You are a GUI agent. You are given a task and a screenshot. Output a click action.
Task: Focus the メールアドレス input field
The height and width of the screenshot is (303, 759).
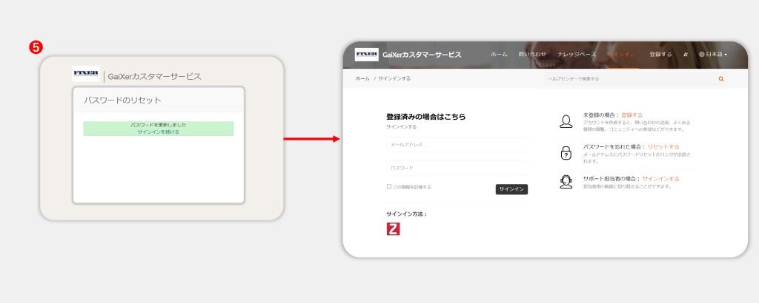pyautogui.click(x=457, y=144)
